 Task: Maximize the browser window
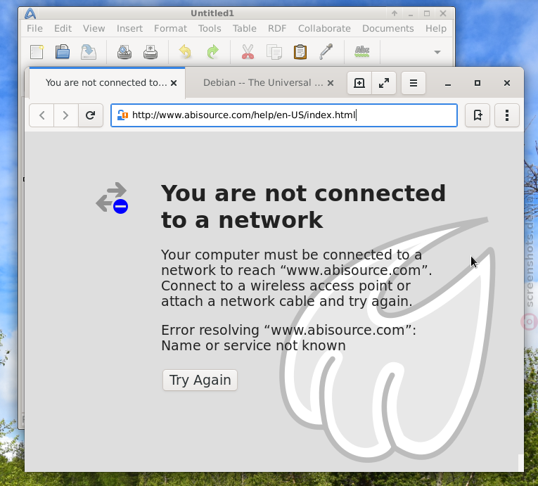point(478,84)
